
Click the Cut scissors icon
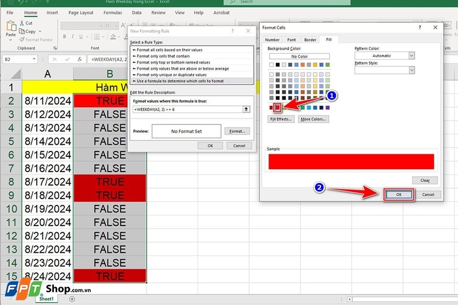coord(22,23)
